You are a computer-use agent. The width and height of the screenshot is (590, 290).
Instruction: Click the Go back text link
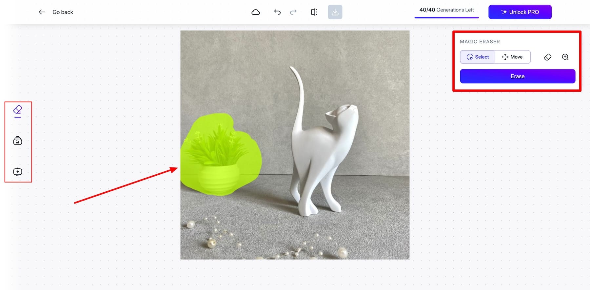pos(63,12)
